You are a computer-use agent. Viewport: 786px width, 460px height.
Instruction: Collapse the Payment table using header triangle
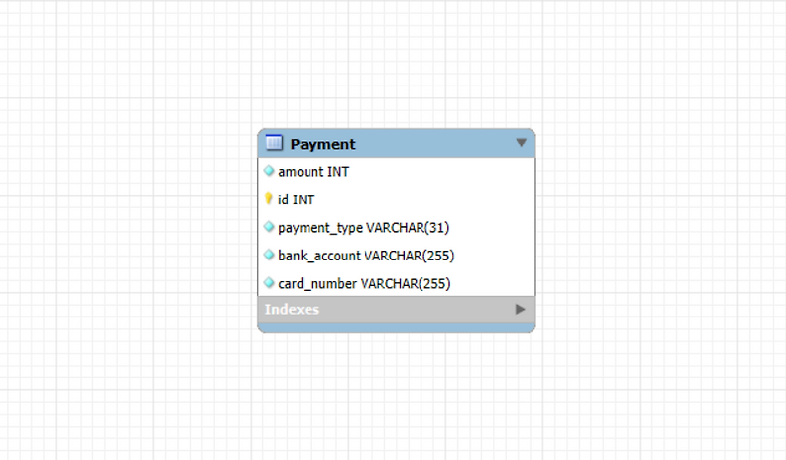tap(522, 143)
